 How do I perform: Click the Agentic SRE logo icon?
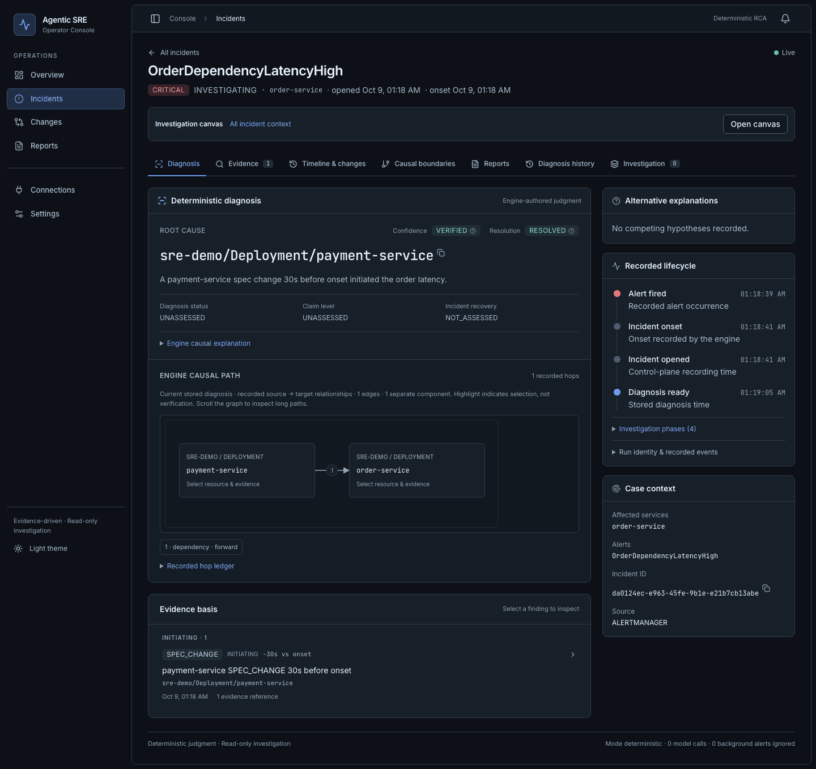click(x=25, y=25)
